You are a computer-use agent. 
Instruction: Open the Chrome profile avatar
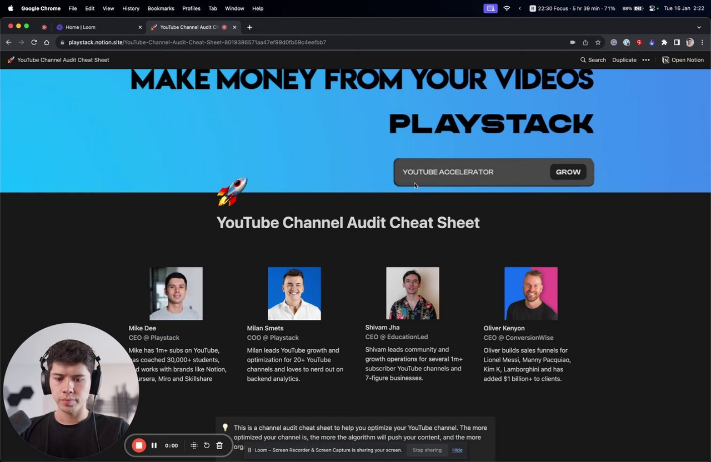(690, 42)
